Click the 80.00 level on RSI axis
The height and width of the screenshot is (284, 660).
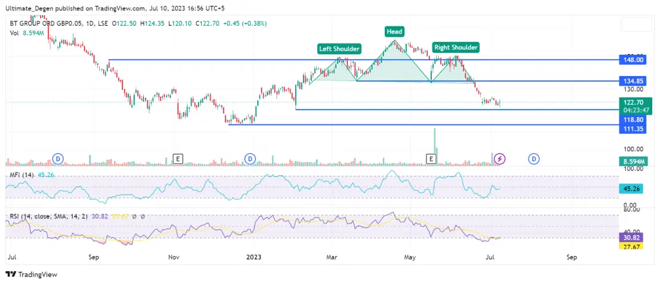(x=633, y=209)
